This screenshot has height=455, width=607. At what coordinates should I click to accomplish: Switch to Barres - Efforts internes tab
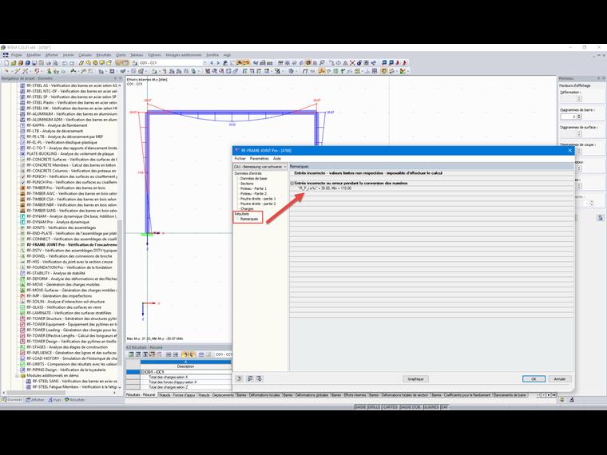click(x=349, y=395)
